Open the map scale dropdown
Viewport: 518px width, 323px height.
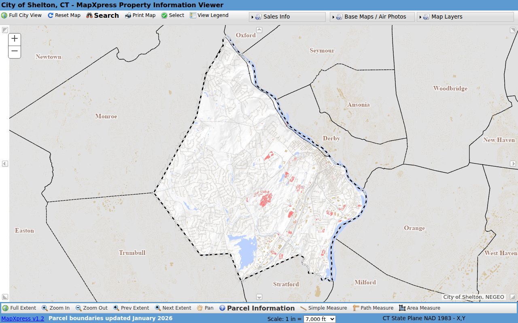pos(320,319)
